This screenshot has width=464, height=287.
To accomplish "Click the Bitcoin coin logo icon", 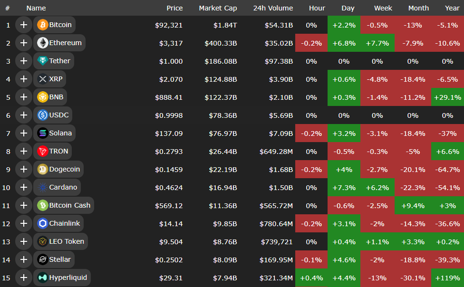I will pyautogui.click(x=43, y=25).
